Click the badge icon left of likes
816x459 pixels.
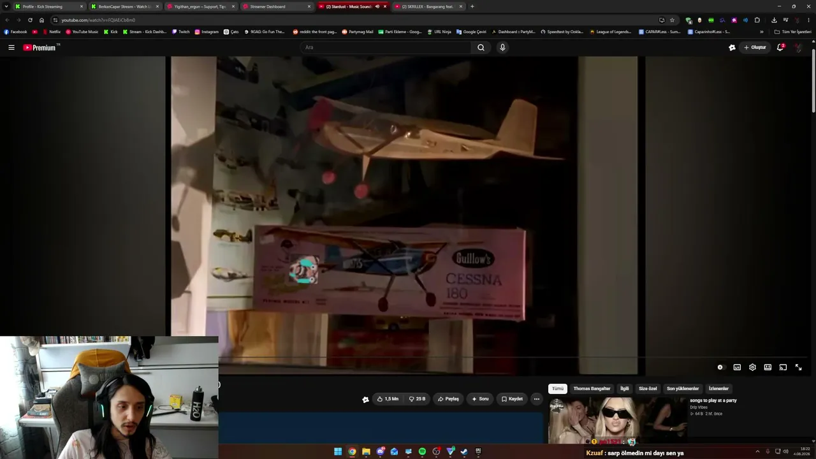[x=365, y=400]
